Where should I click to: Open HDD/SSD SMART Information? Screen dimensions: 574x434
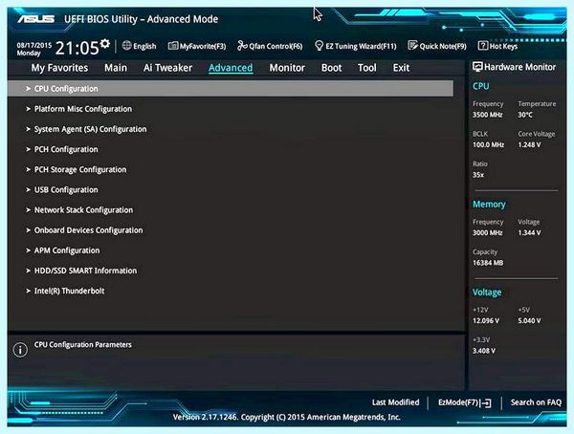click(x=85, y=271)
